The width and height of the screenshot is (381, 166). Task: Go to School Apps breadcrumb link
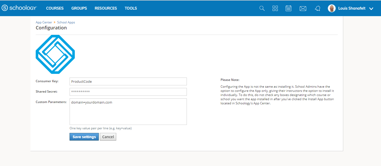66,22
